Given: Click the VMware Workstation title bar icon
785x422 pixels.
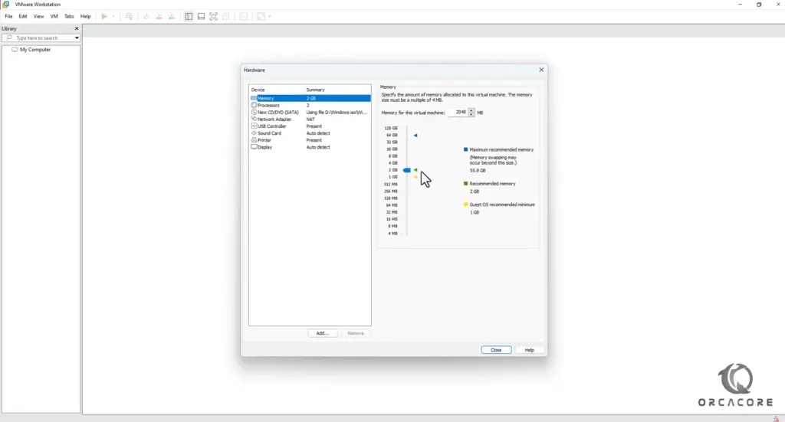Looking at the screenshot, I should coord(6,4).
